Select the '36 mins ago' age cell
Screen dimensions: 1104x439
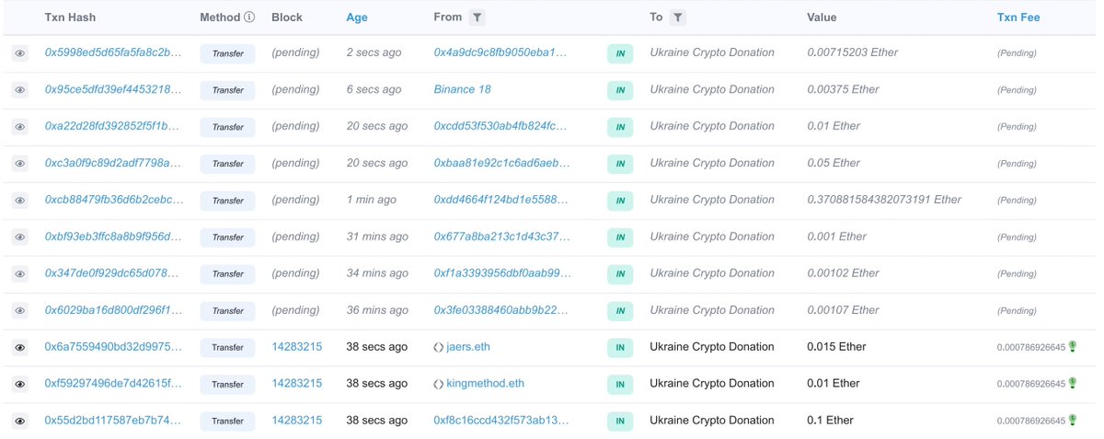(x=377, y=310)
